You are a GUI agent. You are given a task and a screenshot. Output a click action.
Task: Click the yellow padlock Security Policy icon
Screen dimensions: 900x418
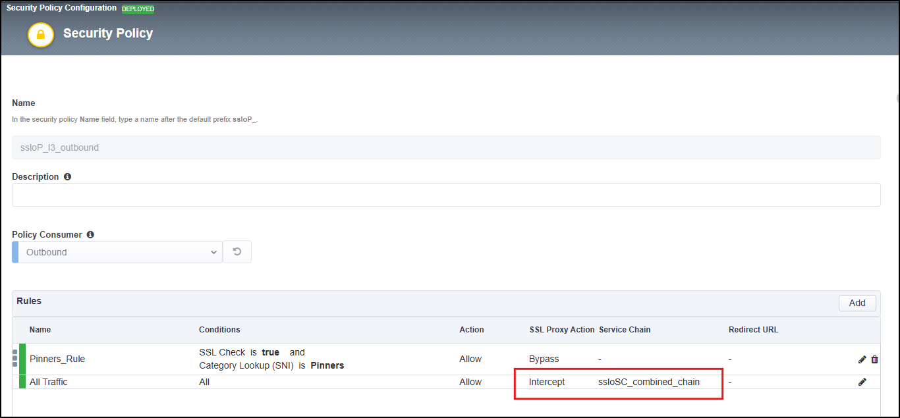tap(41, 34)
